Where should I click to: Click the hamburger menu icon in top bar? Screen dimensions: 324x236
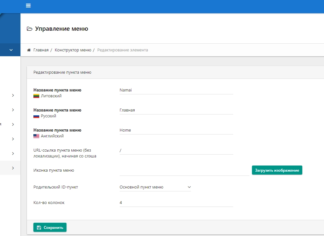pyautogui.click(x=28, y=5)
